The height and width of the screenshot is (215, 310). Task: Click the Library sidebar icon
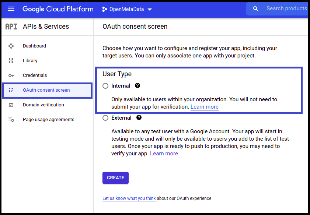(11, 61)
